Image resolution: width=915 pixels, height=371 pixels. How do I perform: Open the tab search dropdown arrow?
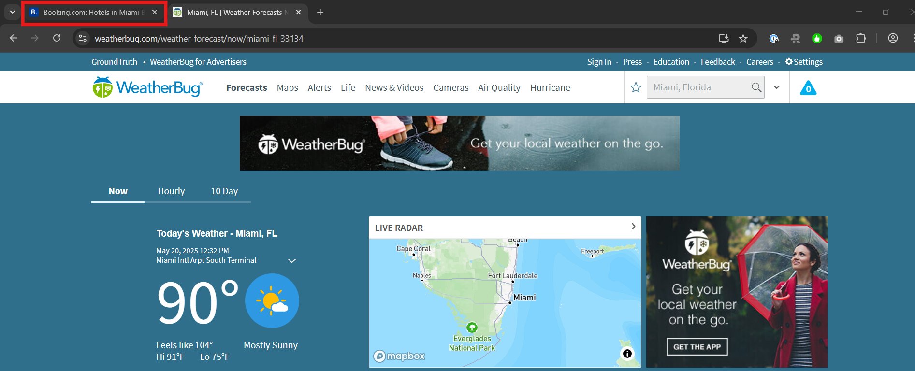click(x=13, y=12)
